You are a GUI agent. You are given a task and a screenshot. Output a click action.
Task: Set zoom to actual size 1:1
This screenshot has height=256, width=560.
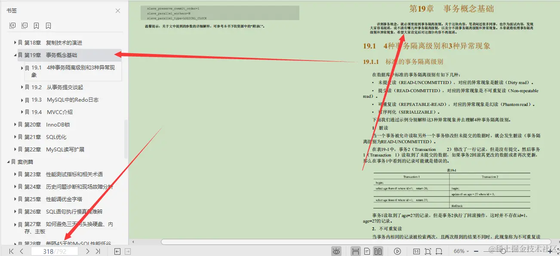tap(416, 251)
